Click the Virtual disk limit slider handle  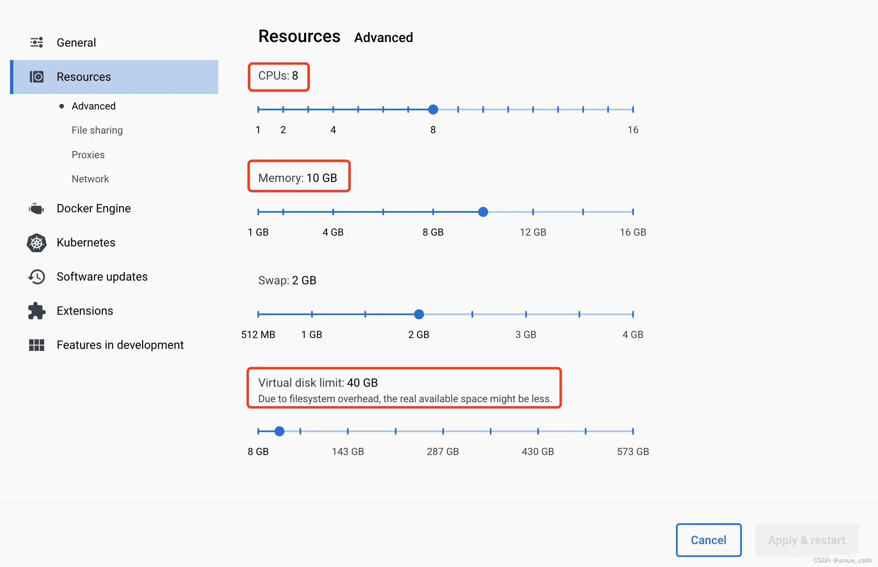pyautogui.click(x=279, y=431)
